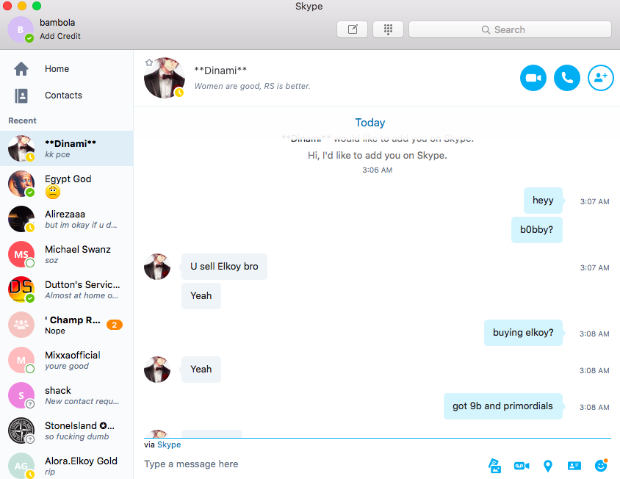Image resolution: width=620 pixels, height=479 pixels.
Task: Click the **Dinami** name in header
Action: [x=220, y=71]
